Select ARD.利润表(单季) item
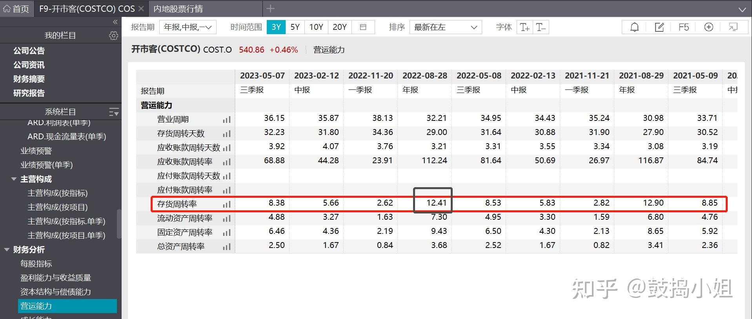Viewport: 752px width, 319px height. click(59, 123)
